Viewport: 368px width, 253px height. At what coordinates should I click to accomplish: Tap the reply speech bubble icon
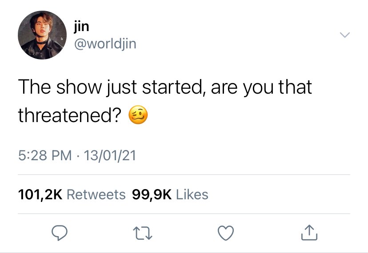point(60,233)
